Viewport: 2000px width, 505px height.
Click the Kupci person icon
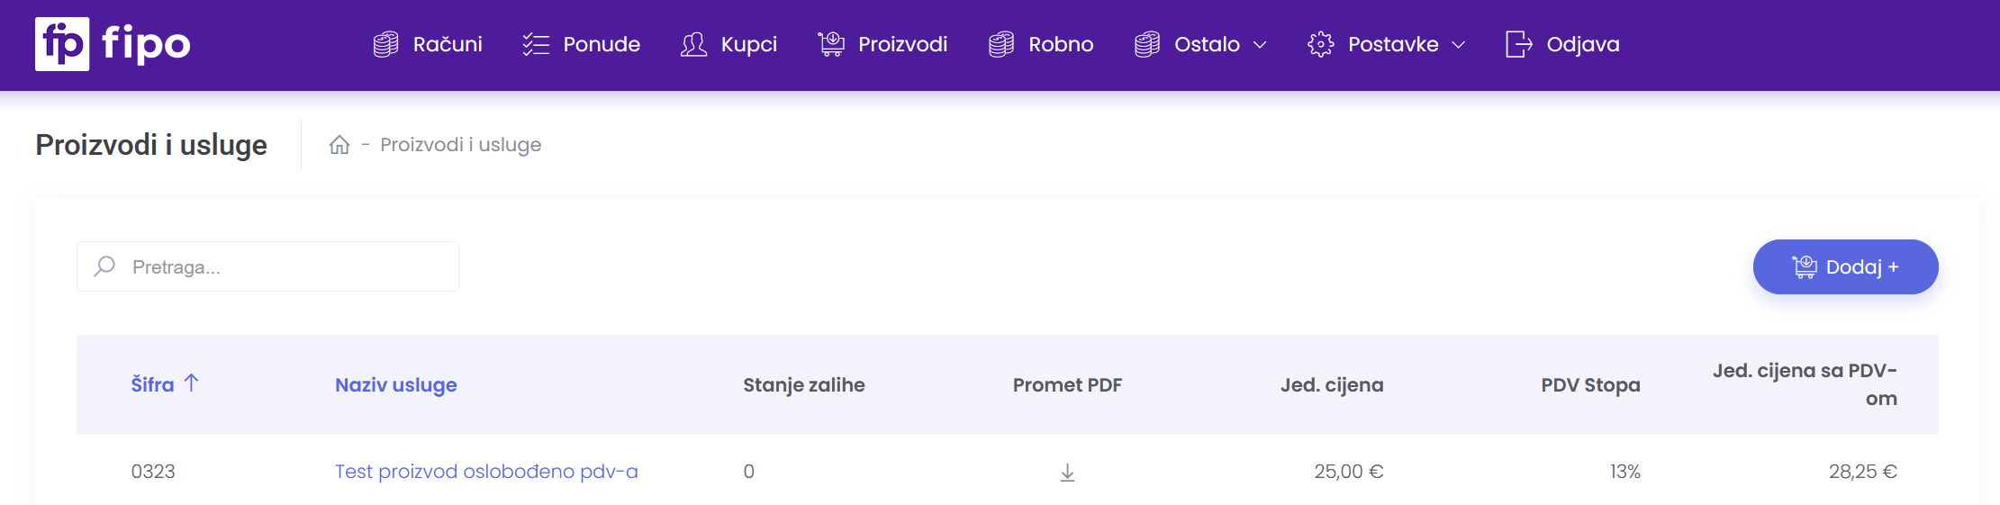coord(693,44)
